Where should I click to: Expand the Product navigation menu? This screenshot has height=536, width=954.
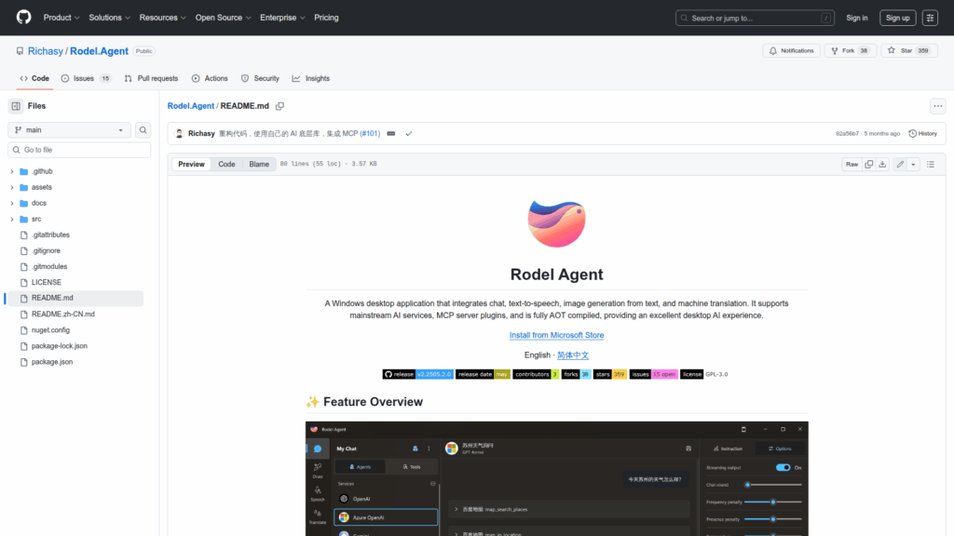coord(61,18)
